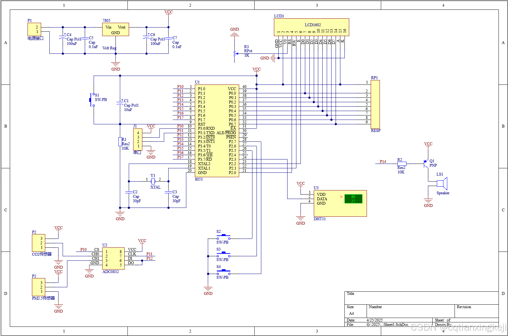Select the P13 net label
Viewport: 508px width, 336px height.
(180, 100)
